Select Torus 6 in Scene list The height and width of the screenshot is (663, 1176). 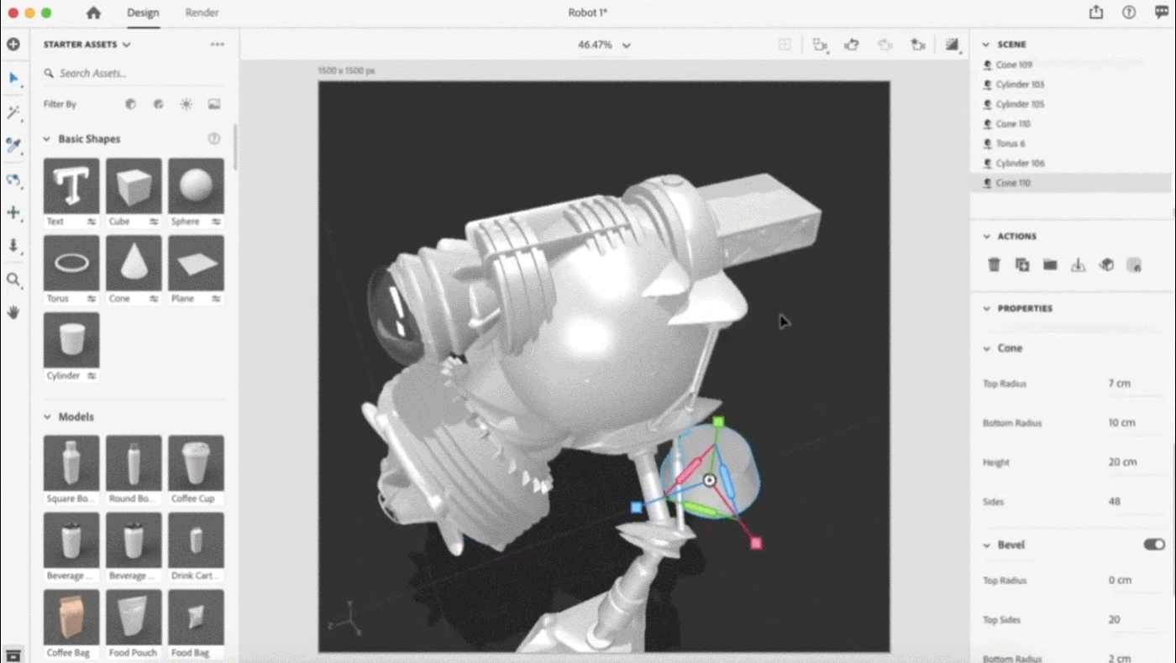(1071, 144)
